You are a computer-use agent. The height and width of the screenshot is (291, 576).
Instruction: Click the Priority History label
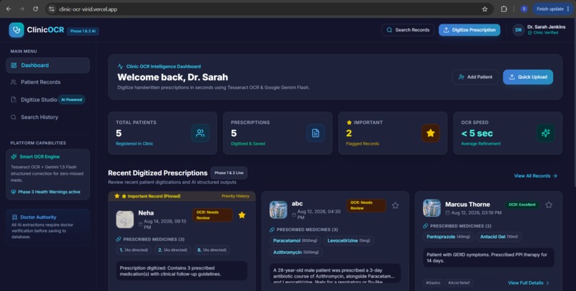(235, 196)
